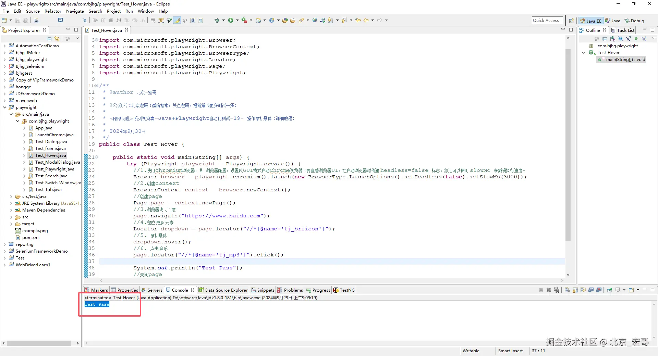658x356 pixels.
Task: Toggle Block Selection Mode in toolbar
Action: coord(193,21)
